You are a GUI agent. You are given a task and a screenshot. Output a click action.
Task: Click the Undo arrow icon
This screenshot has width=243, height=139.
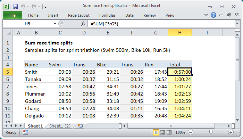pyautogui.click(x=24, y=6)
